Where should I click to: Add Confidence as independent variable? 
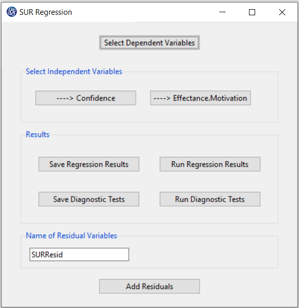pyautogui.click(x=86, y=98)
